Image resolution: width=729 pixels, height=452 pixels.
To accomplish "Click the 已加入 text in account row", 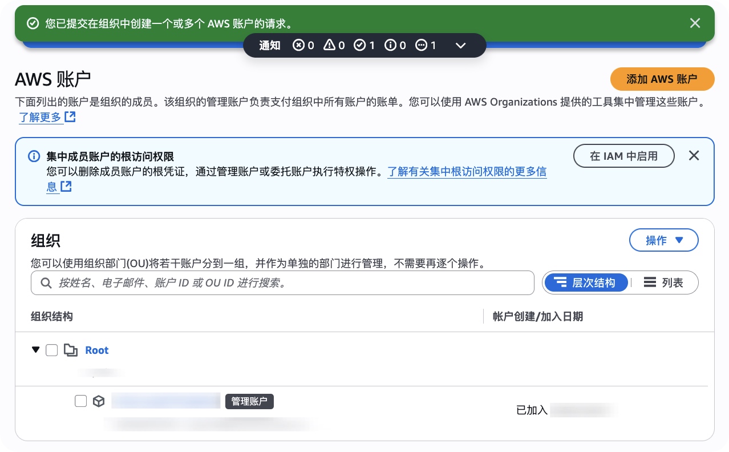I will pos(532,410).
